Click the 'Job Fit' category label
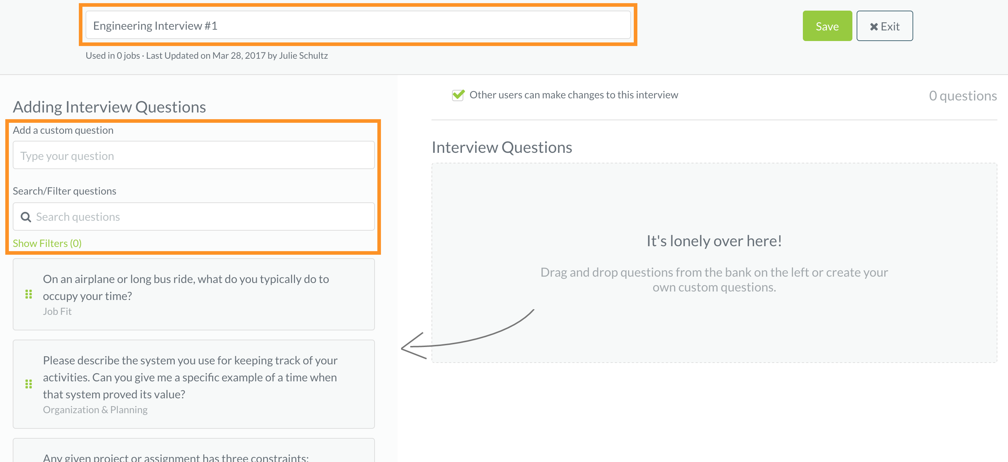1008x462 pixels. [x=57, y=311]
